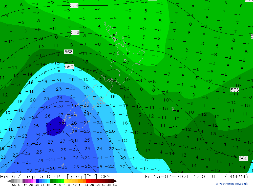The image size is (253, 186).
Task: Pick the darkest purple swatch in the legend
Action: click(24, 181)
